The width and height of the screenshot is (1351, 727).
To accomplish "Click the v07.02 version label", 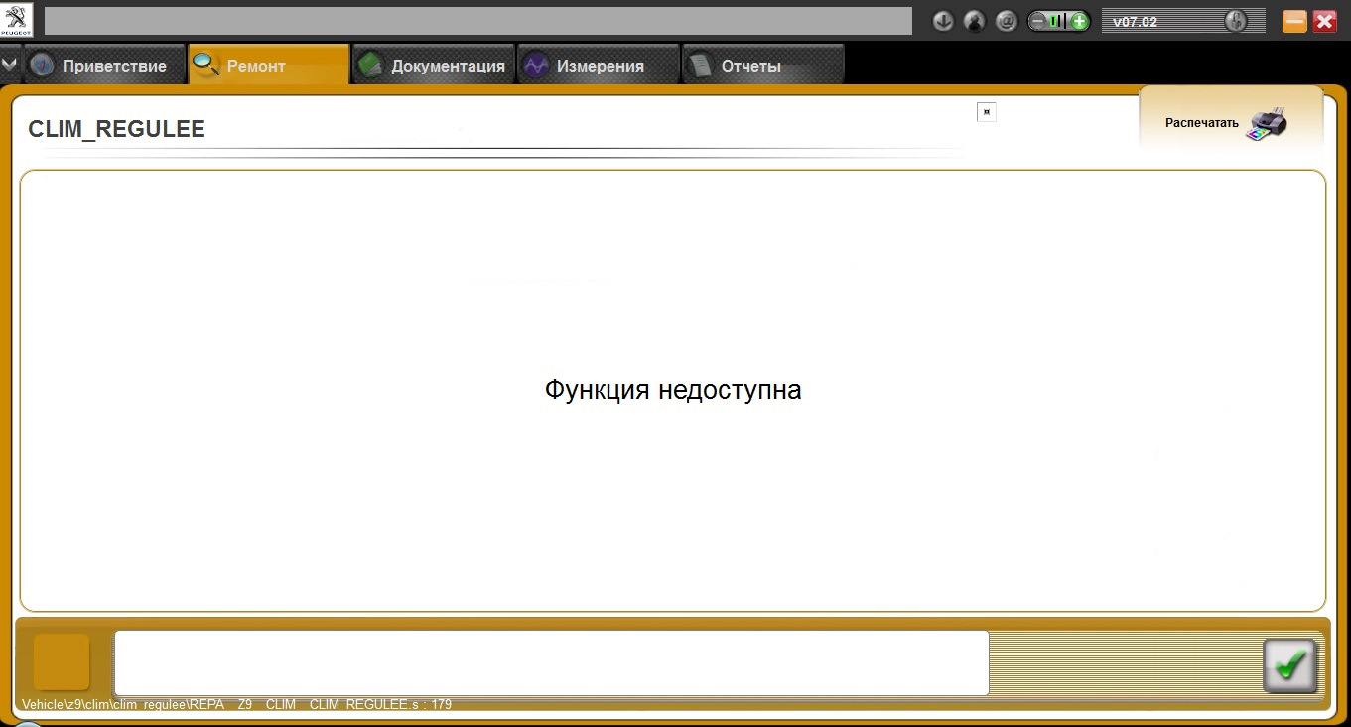I will [x=1136, y=21].
